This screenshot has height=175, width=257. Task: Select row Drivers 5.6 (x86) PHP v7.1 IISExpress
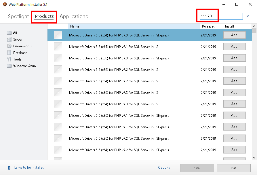(149, 115)
